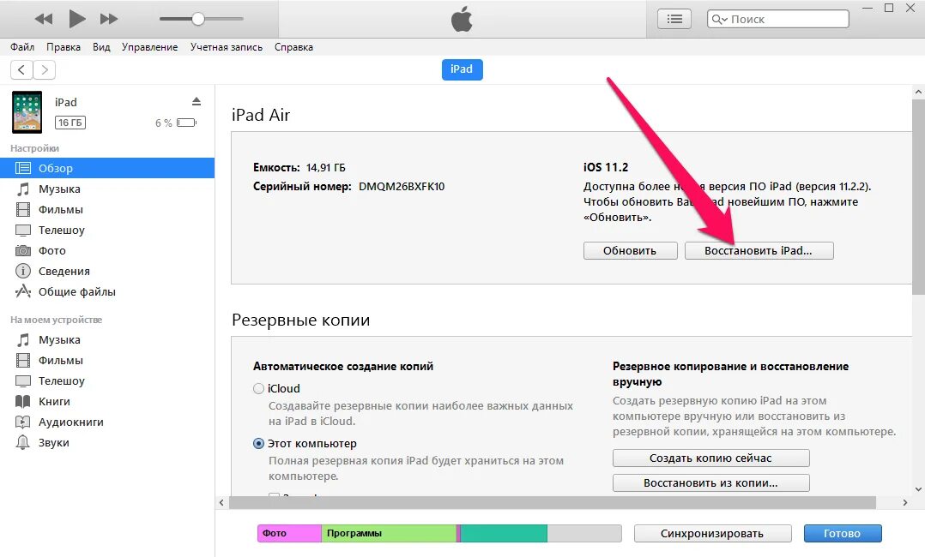Click the blue iPad tab button
The image size is (925, 557).
pyautogui.click(x=462, y=69)
